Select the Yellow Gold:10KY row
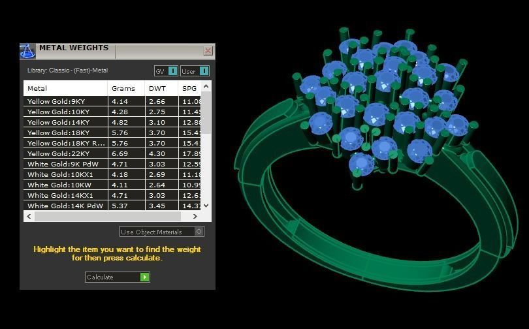This screenshot has height=329, width=529. [112, 112]
